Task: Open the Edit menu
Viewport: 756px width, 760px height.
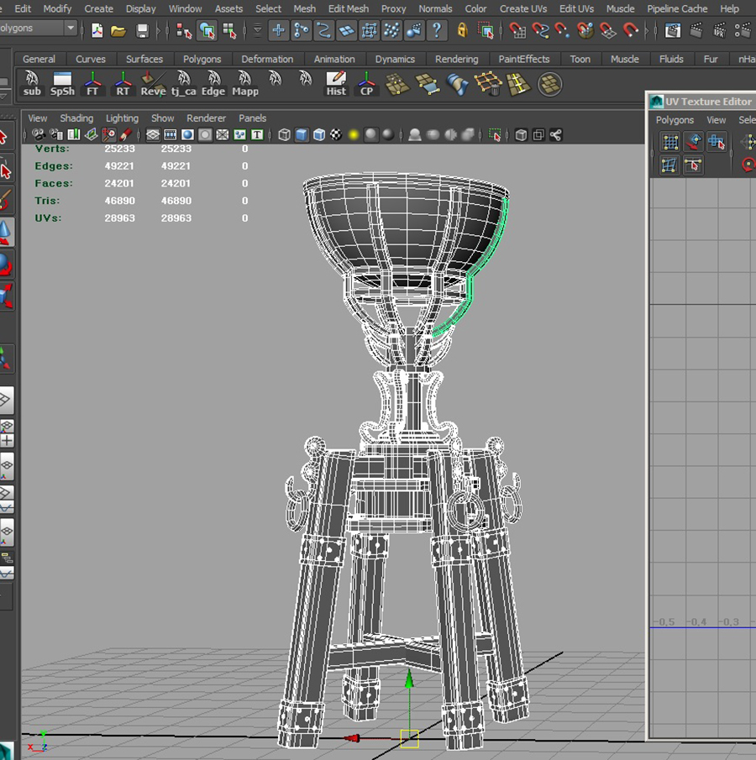Action: (23, 8)
